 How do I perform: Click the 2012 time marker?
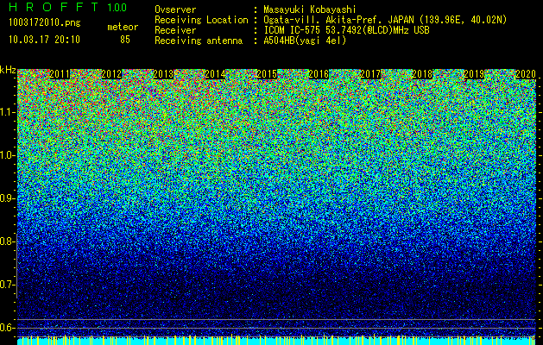111,74
